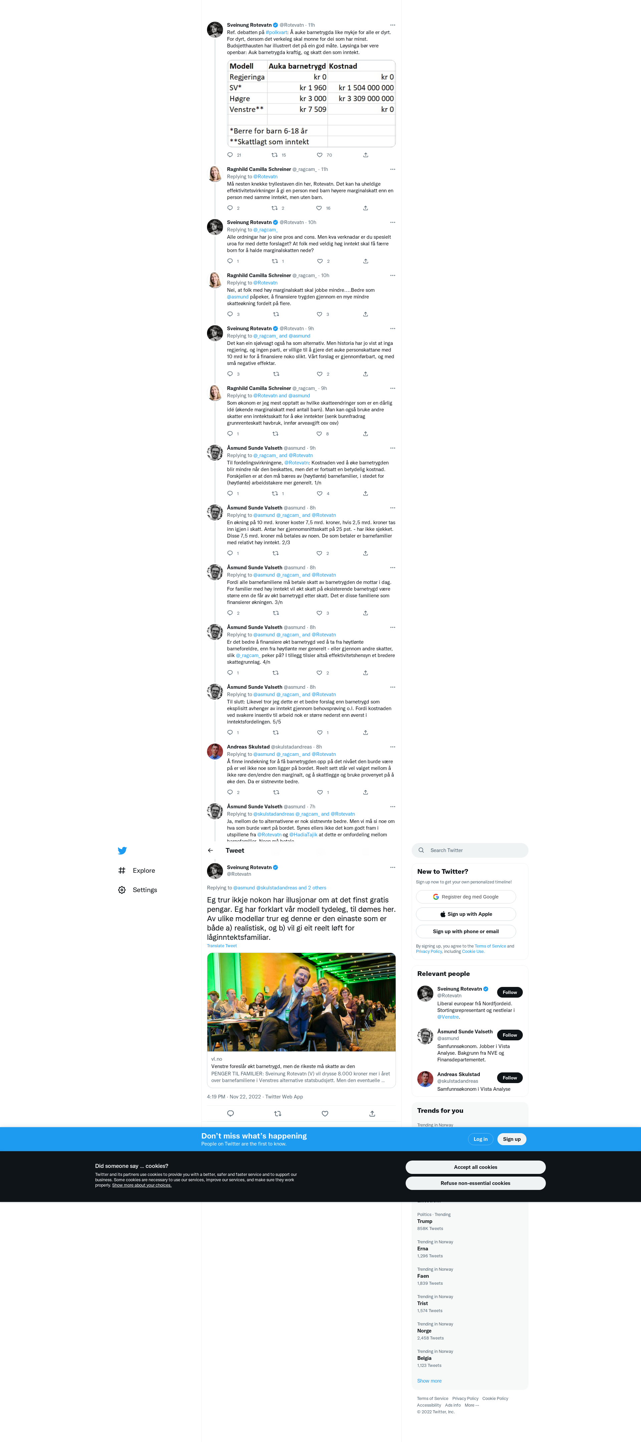
Task: Retweet the main tweet about barnetrygd
Action: pos(278,1113)
